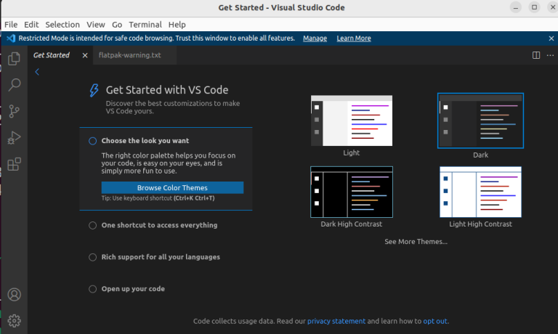
Task: Open the Run and Debug icon
Action: 14,138
